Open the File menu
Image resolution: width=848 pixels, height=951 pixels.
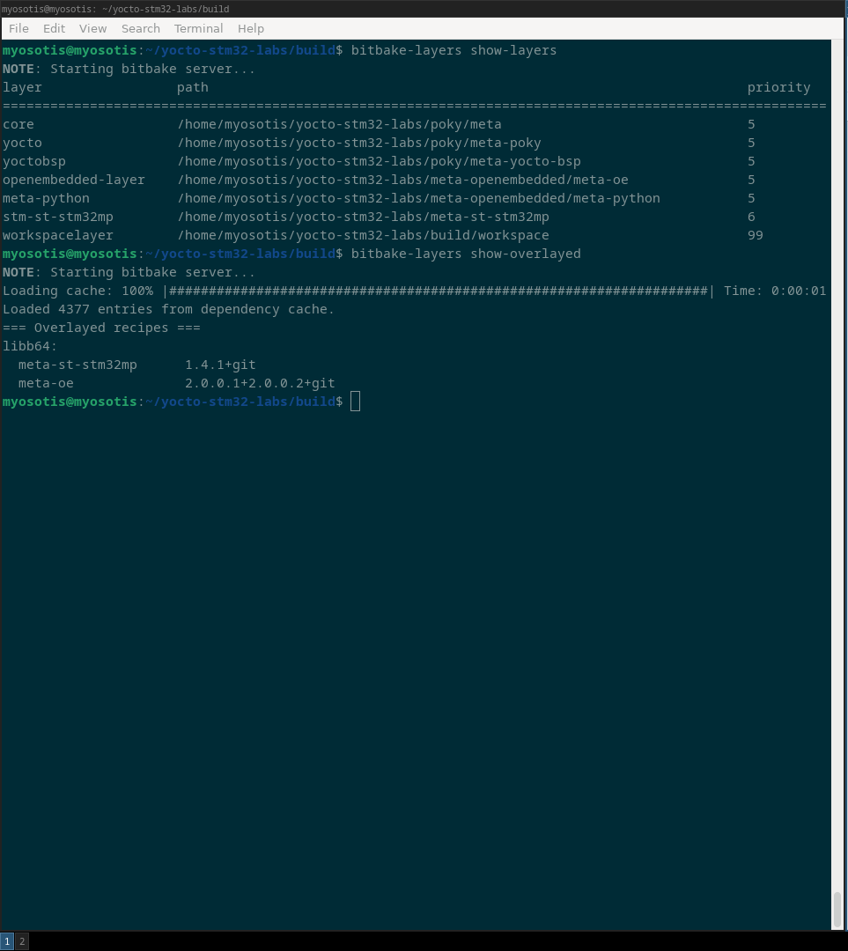pos(18,28)
